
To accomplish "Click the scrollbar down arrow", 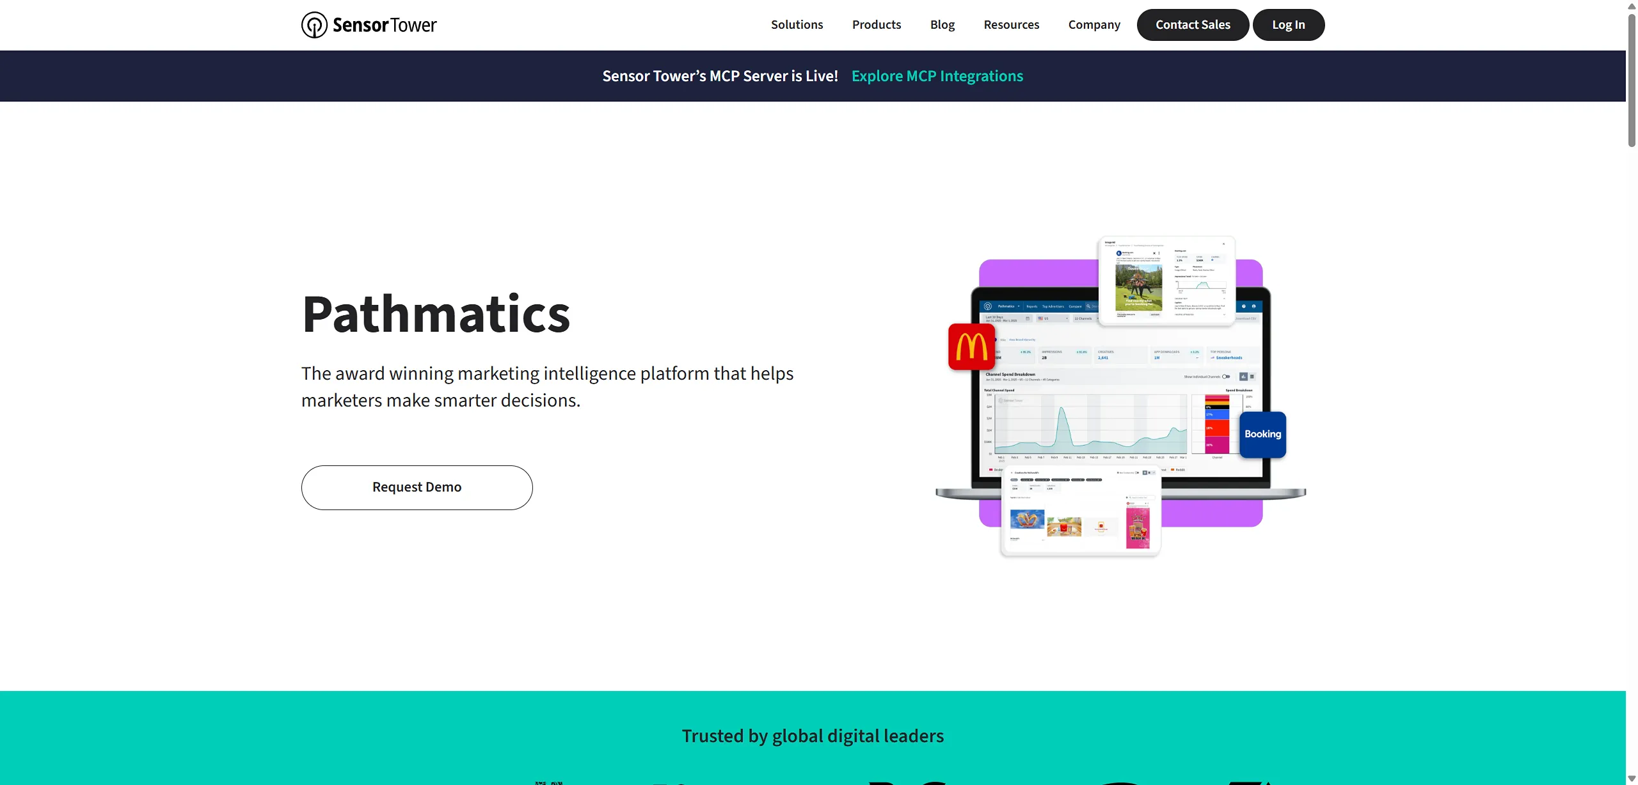I will (1632, 779).
